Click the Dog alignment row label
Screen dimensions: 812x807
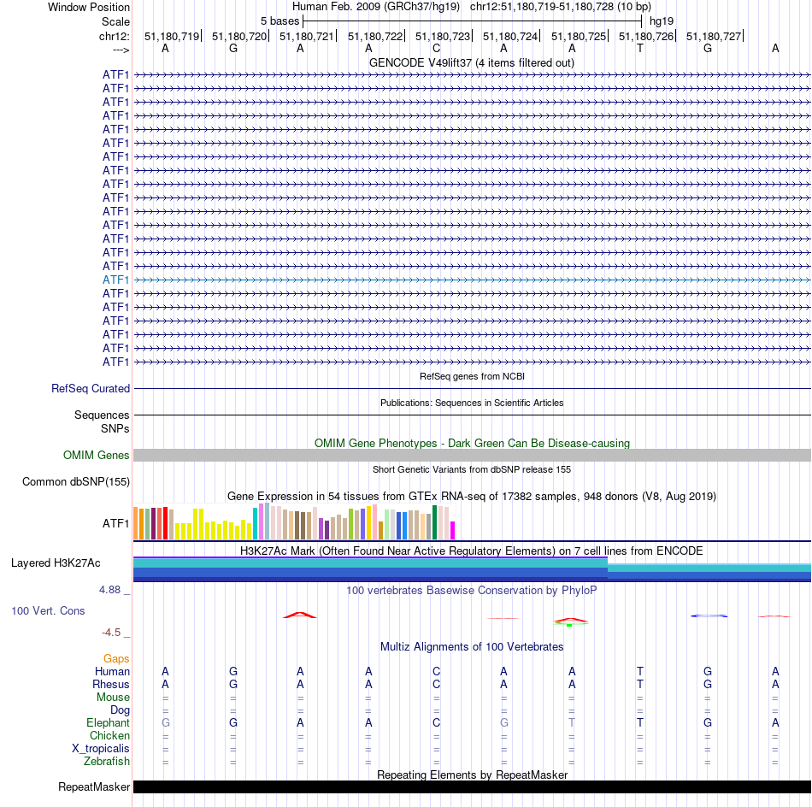[x=120, y=710]
